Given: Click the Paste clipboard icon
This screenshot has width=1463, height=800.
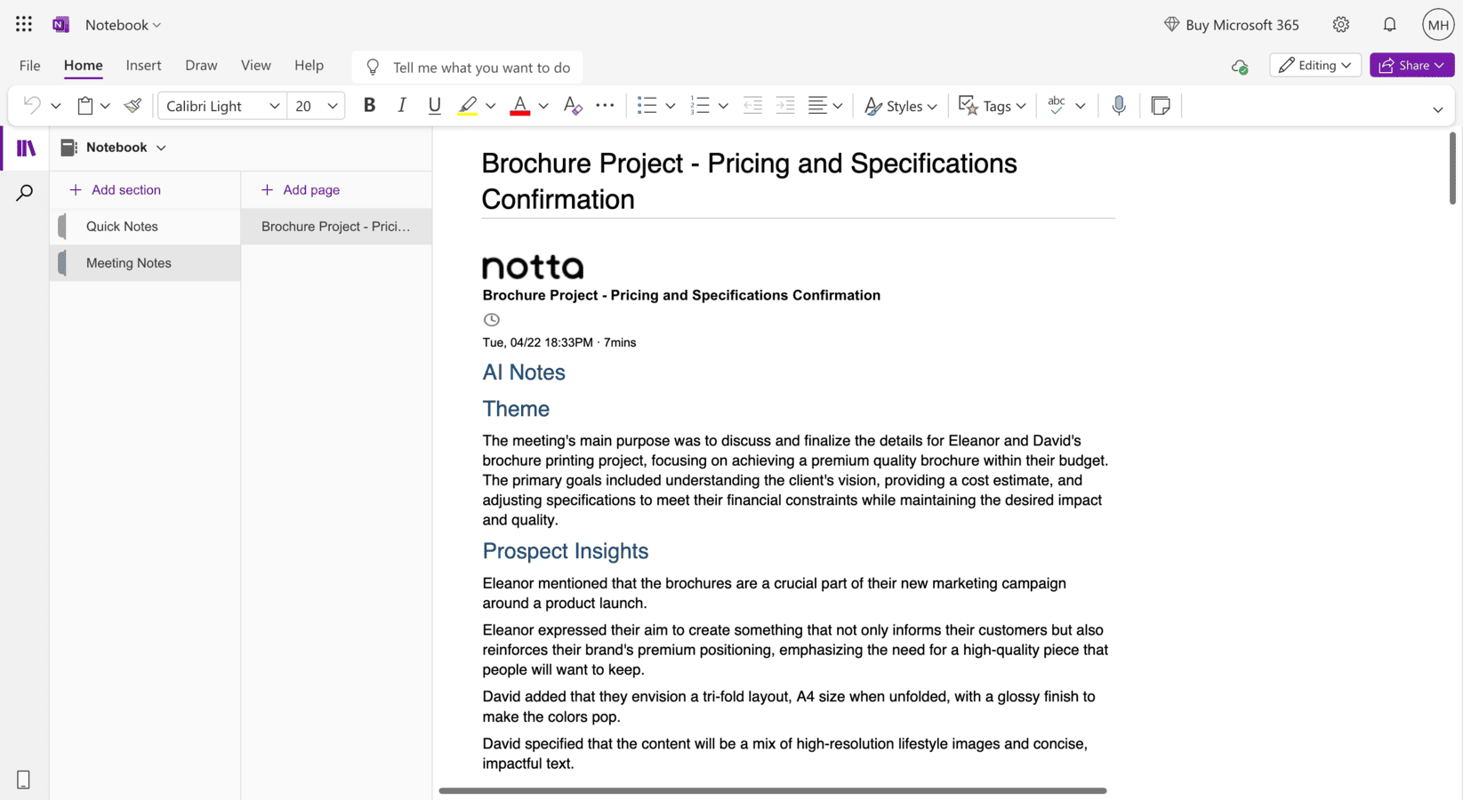Looking at the screenshot, I should click(85, 106).
